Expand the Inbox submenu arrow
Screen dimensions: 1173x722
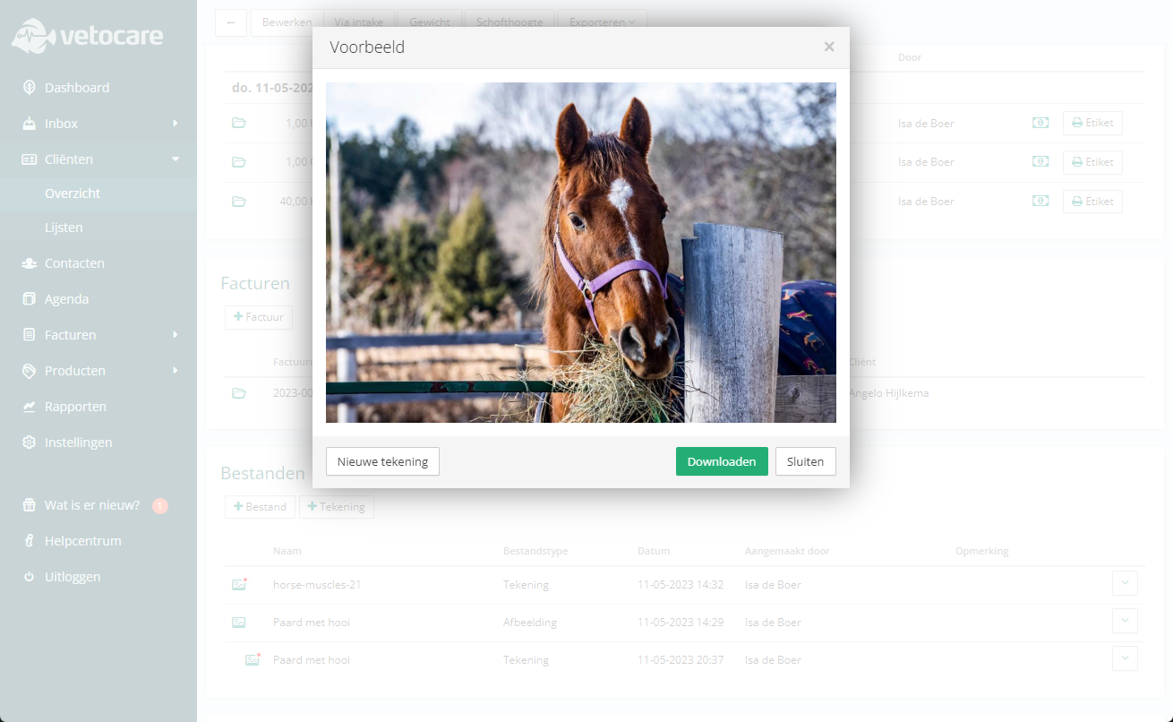(x=176, y=124)
